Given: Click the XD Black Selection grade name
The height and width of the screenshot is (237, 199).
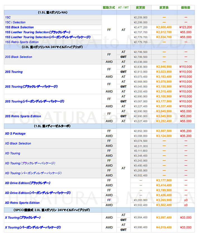Looking at the screenshot, I should (18, 143).
